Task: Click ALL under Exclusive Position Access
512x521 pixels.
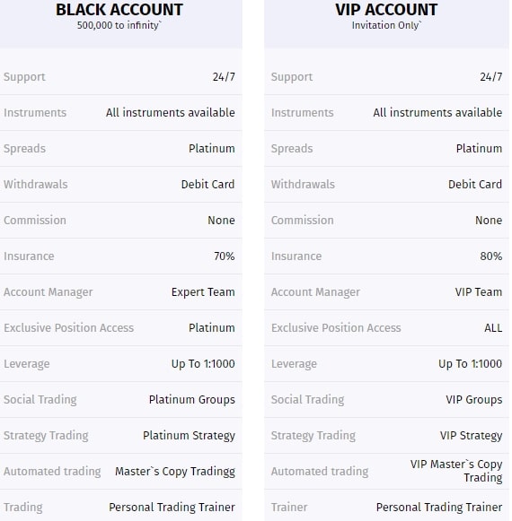Action: (493, 328)
